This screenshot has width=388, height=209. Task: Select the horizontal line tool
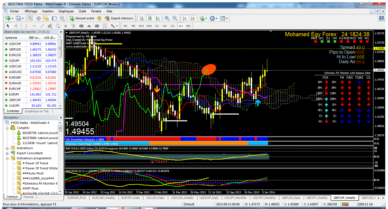[x=34, y=26]
